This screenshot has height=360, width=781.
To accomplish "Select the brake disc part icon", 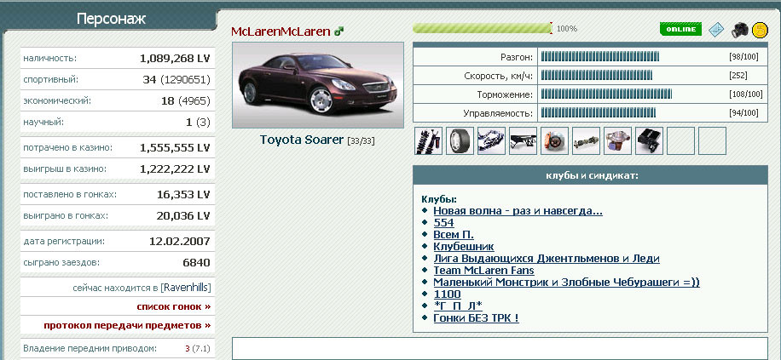I will pos(554,141).
